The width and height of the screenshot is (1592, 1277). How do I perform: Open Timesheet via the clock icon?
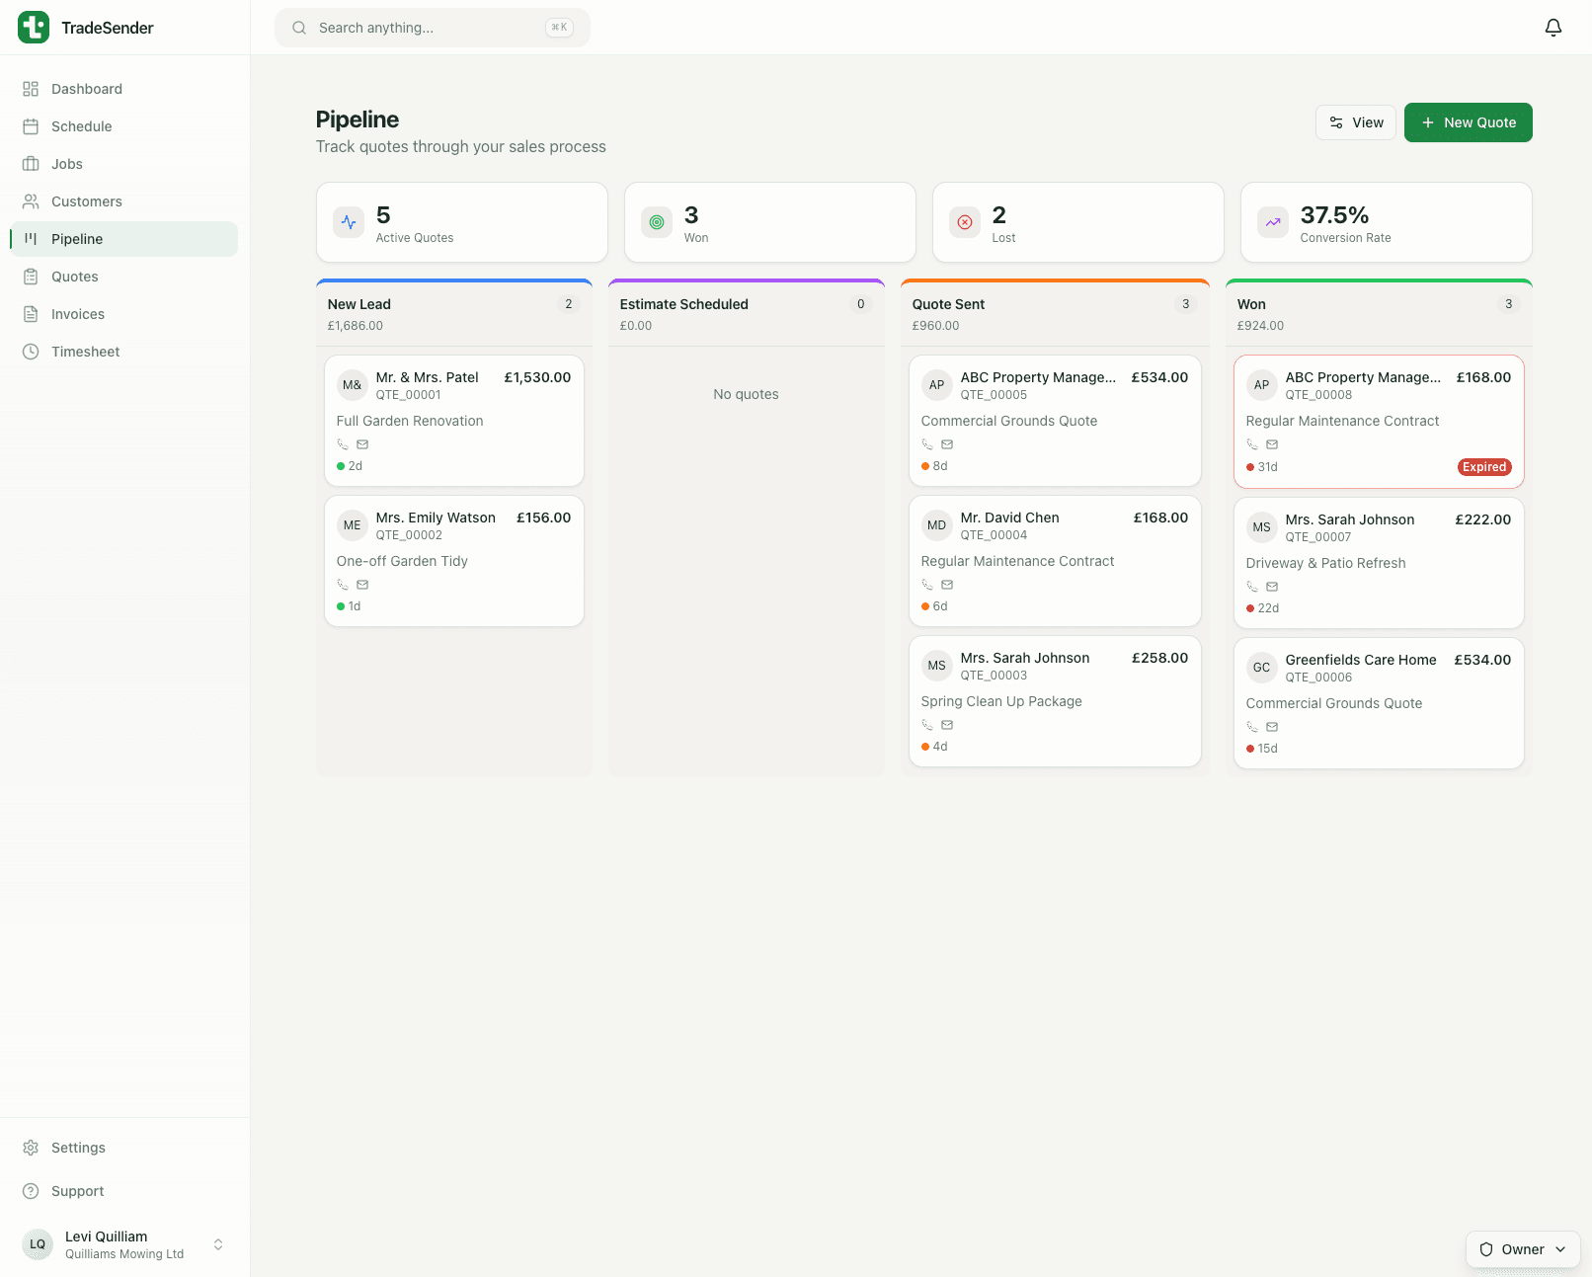coord(31,352)
